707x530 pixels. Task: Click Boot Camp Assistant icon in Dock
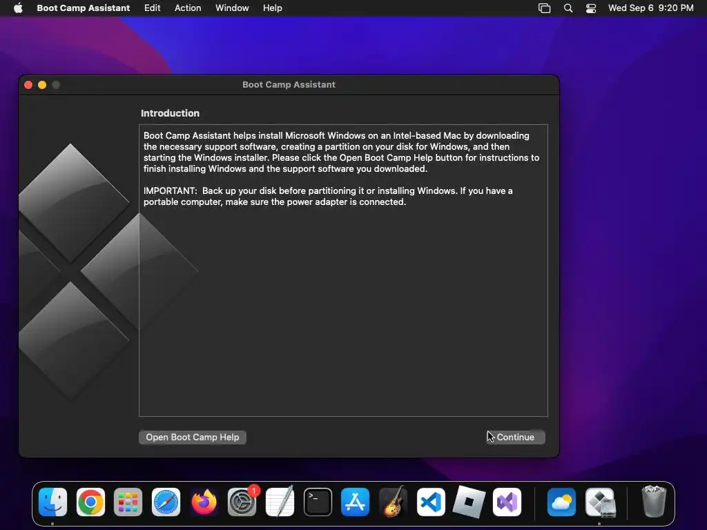(x=600, y=502)
